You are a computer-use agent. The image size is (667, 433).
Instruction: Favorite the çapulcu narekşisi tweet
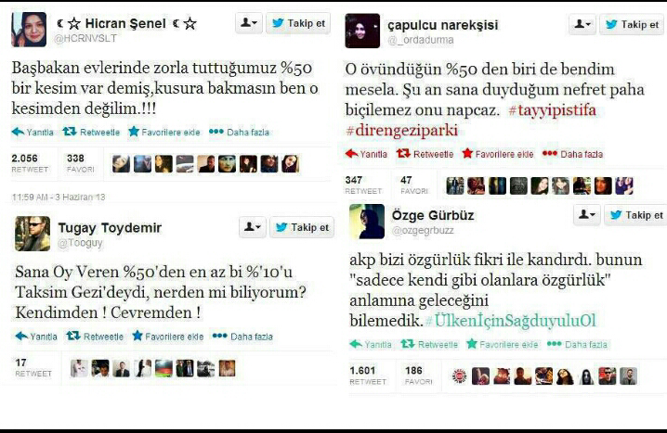pos(498,154)
